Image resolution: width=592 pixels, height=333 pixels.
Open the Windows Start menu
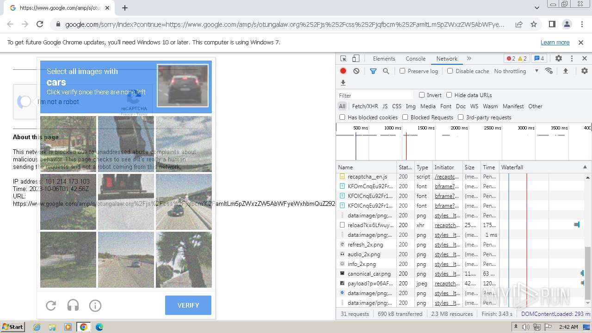tap(12, 327)
